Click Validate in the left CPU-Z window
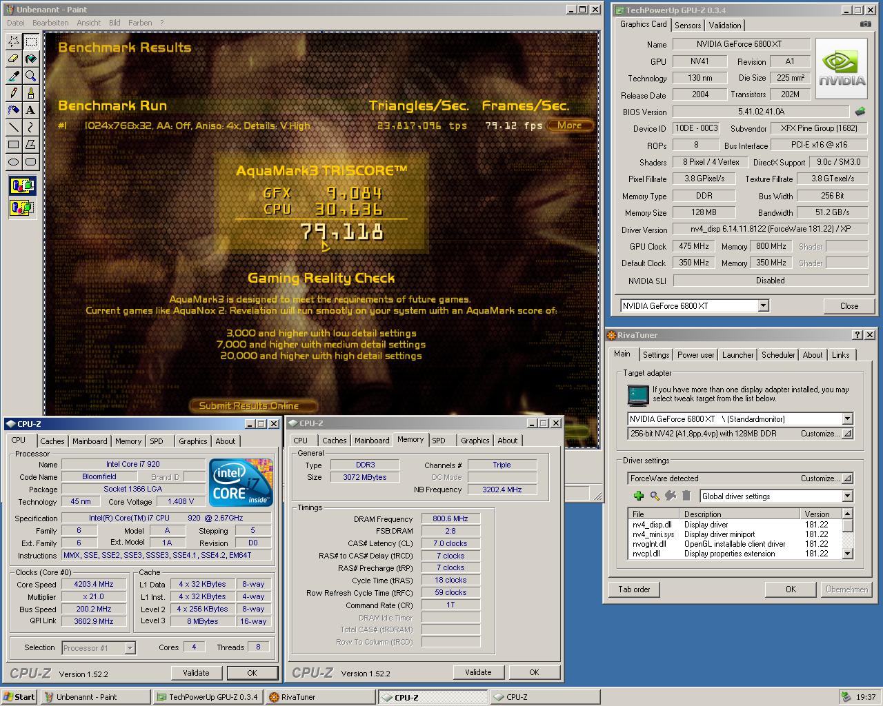This screenshot has width=883, height=706. click(x=196, y=673)
